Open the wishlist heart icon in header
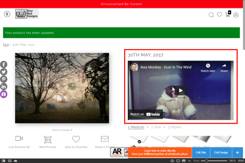Image resolution: width=245 pixels, height=163 pixels. 219,15
